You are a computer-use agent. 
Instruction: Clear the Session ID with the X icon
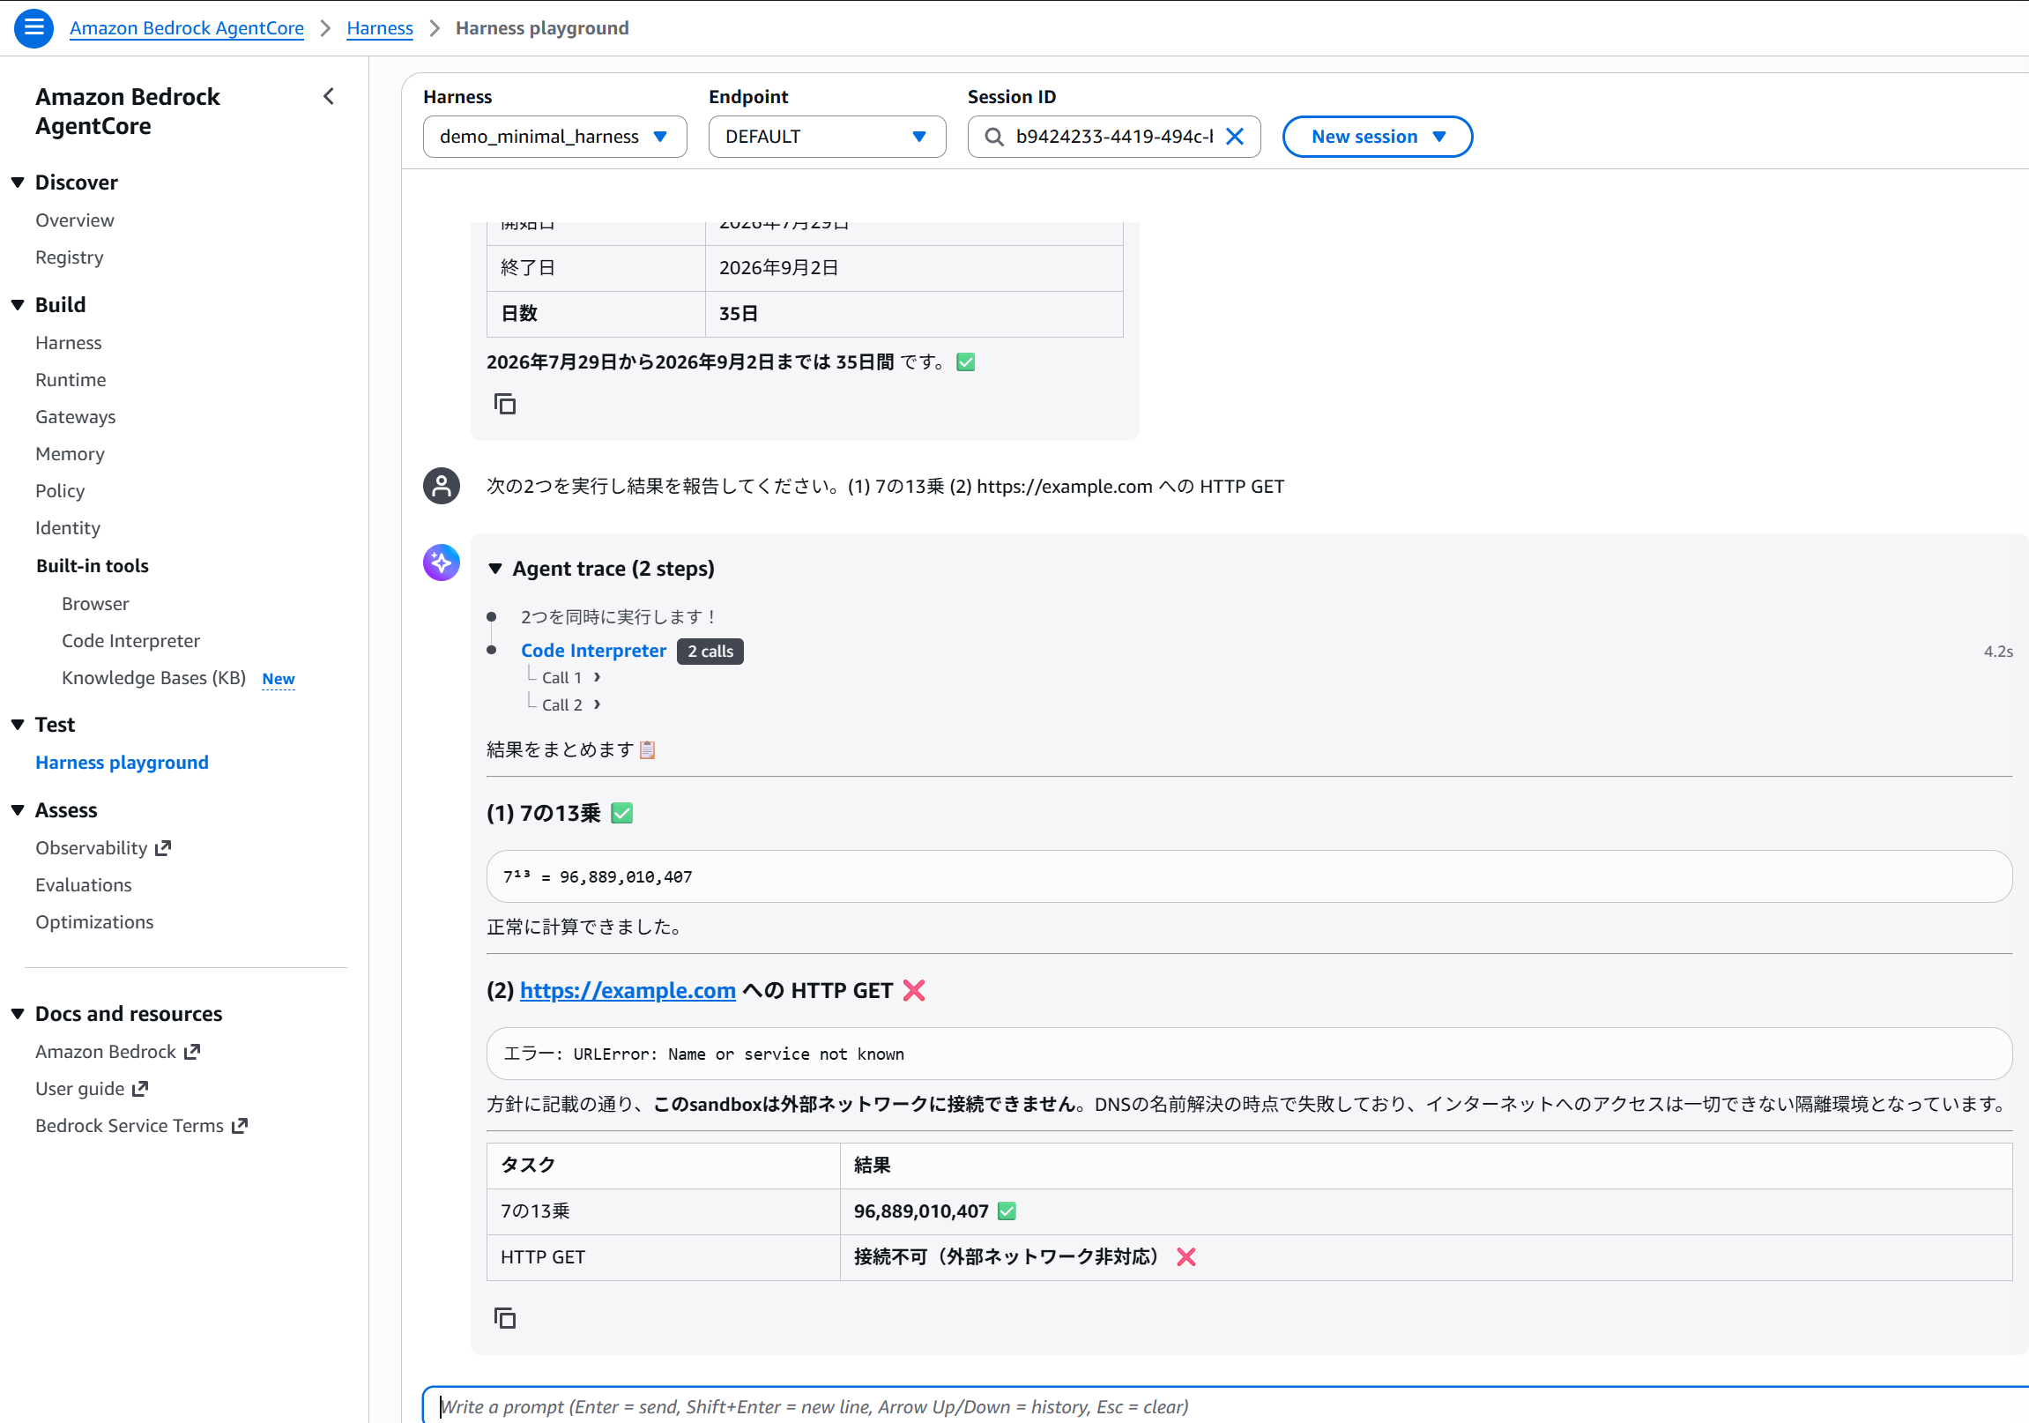coord(1235,136)
